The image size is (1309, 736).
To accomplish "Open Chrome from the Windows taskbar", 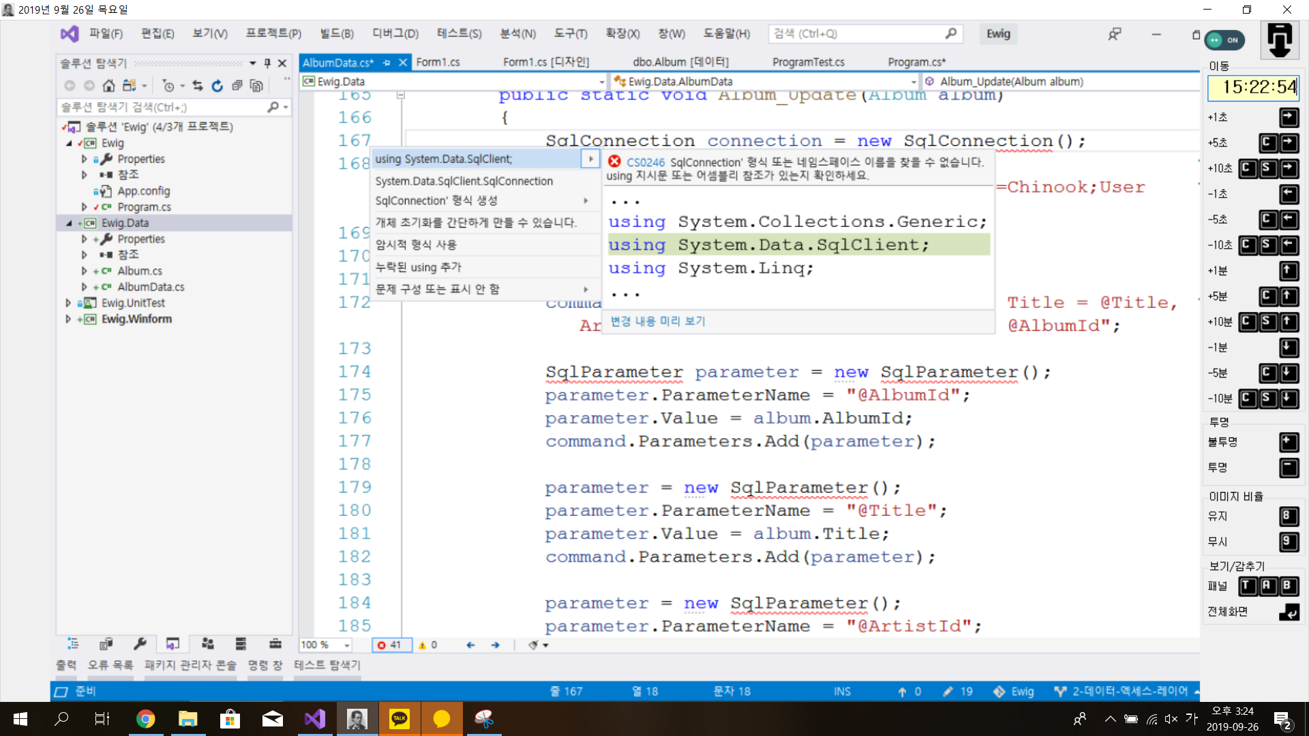I will pyautogui.click(x=145, y=718).
